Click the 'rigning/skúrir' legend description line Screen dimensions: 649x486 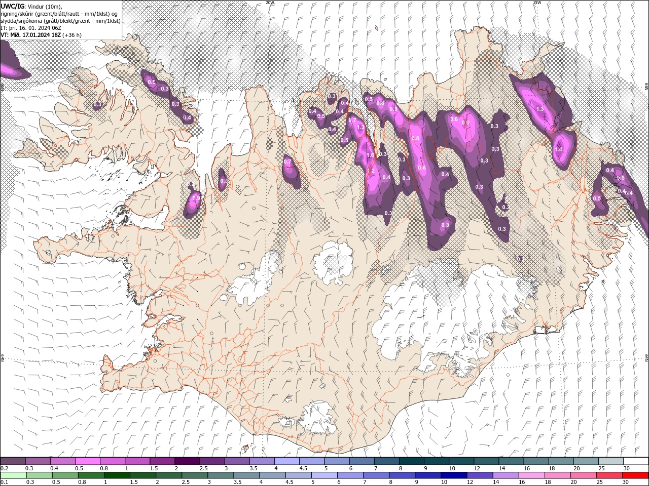[x=60, y=14]
